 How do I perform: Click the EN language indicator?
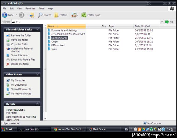(127, 129)
